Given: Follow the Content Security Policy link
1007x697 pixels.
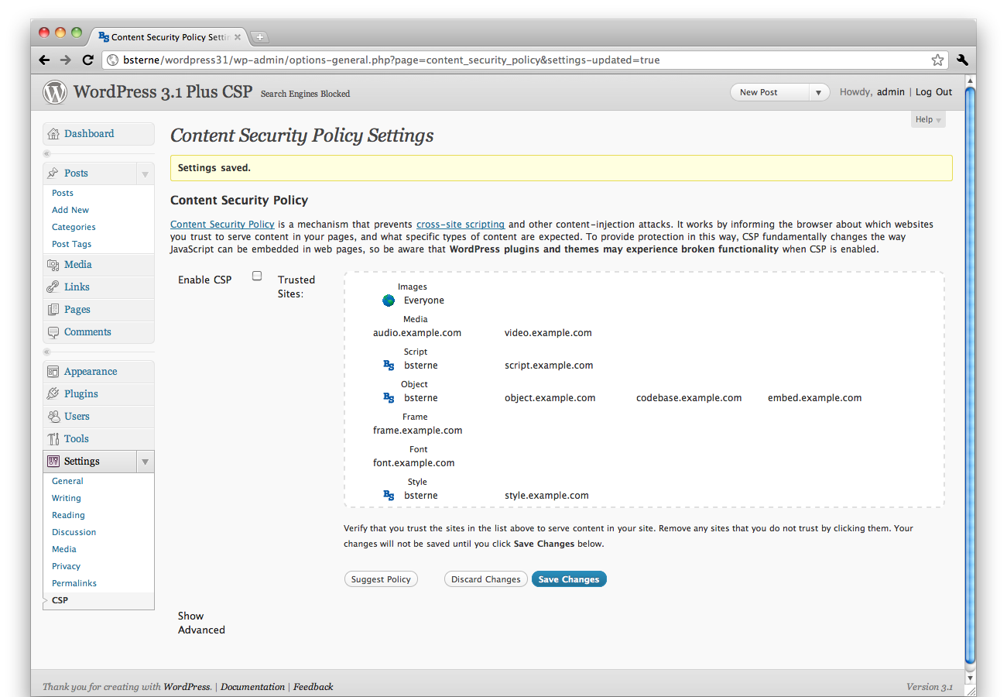Looking at the screenshot, I should 222,225.
